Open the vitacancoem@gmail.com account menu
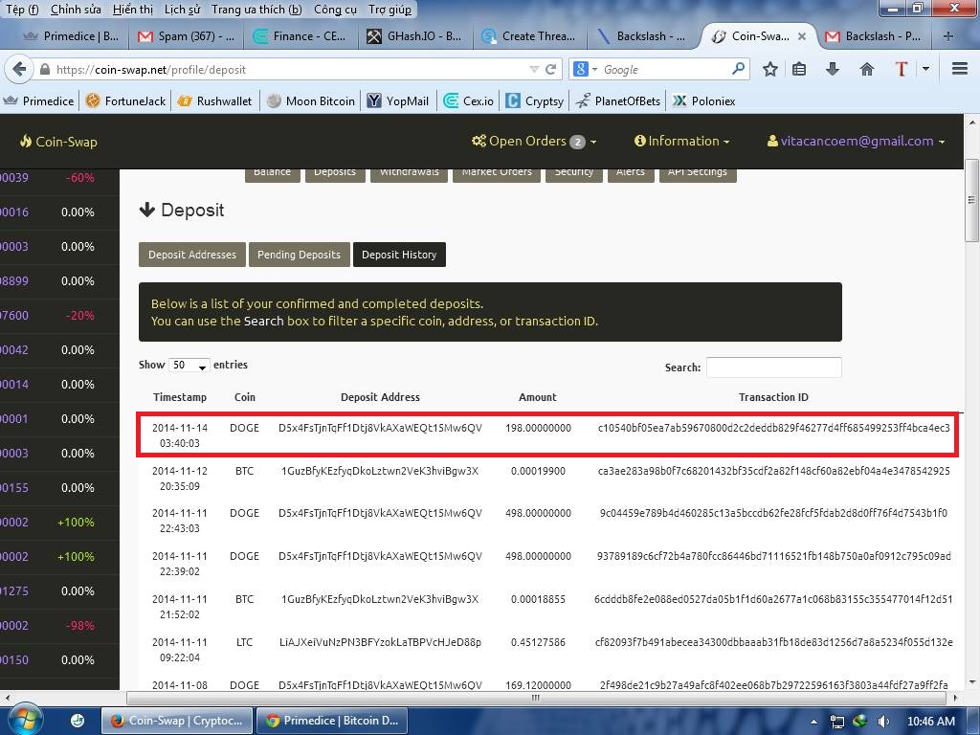 point(856,141)
